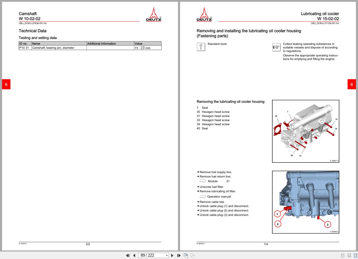Click 'Testing and setting data' subheading
The height and width of the screenshot is (259, 358).
(38, 38)
